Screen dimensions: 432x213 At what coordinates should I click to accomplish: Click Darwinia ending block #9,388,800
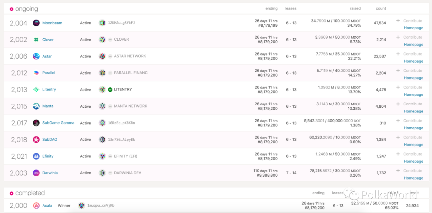point(267,176)
